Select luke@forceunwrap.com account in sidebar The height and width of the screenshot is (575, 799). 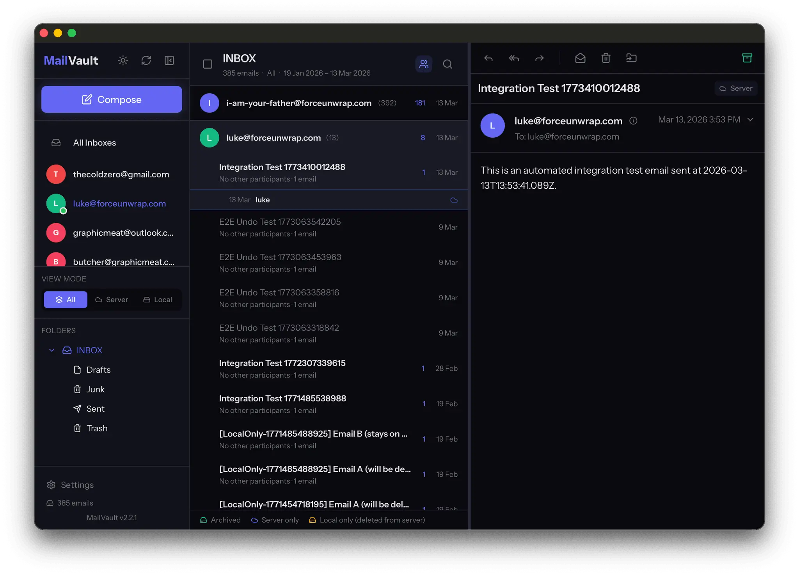tap(112, 204)
